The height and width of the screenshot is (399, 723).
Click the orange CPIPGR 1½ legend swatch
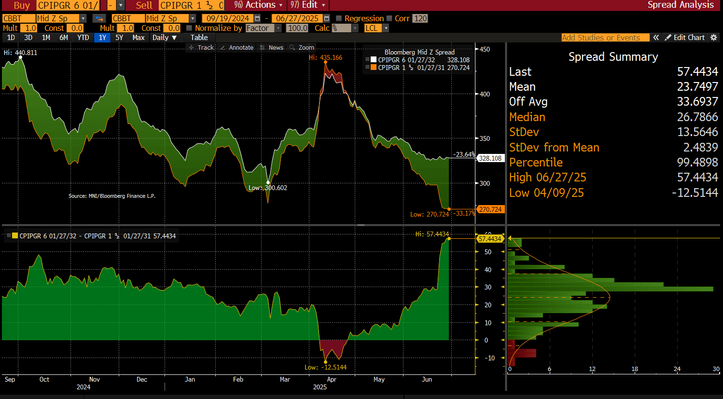(373, 68)
